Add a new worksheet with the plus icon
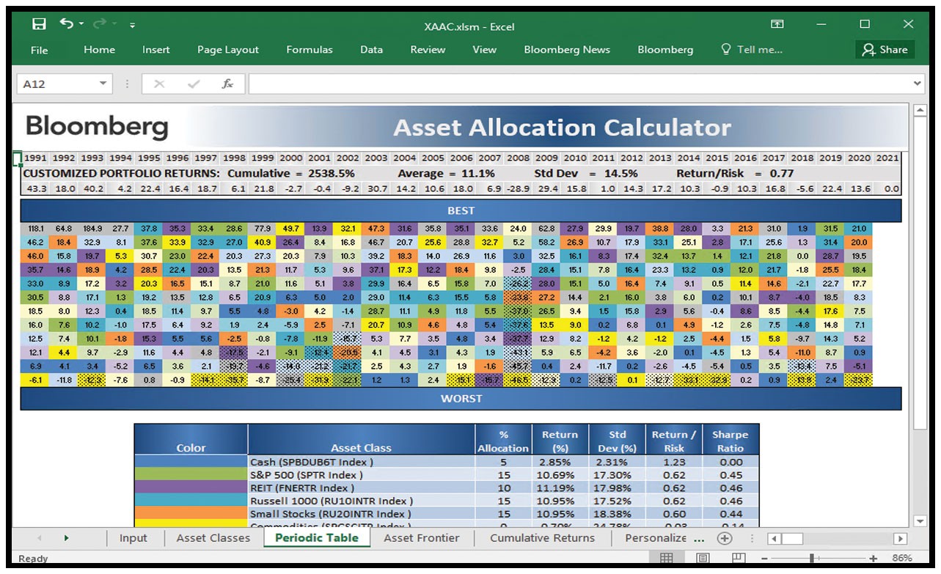This screenshot has width=941, height=574. 725,537
